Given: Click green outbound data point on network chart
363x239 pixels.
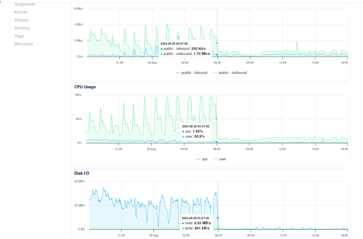Looking at the screenshot, I should tap(217, 43).
